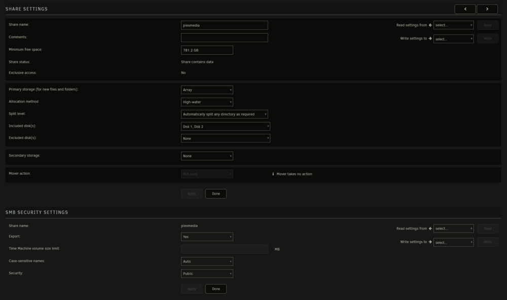The image size is (507, 300).
Task: Open the Excluded disk(s) dropdown
Action: (226, 138)
